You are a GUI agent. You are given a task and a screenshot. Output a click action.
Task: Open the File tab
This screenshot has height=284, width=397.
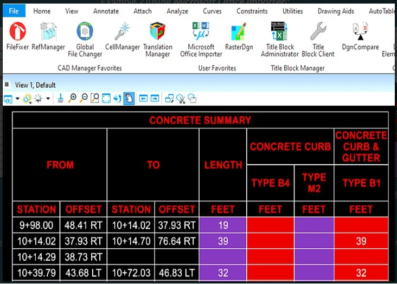[x=14, y=11]
